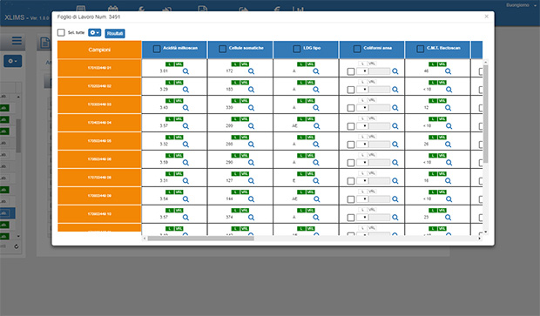
Task: Open Coliformi magnifier in acidità 3.29 row
Action: click(x=395, y=90)
